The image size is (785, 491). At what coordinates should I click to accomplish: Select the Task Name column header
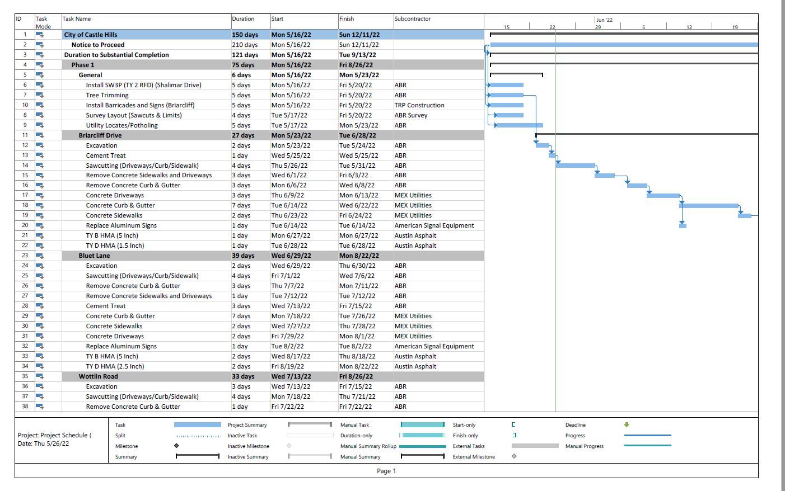[77, 19]
